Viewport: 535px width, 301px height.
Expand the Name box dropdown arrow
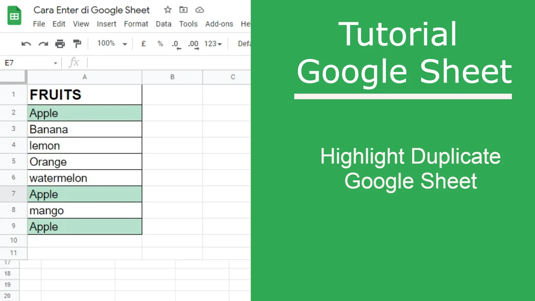pos(55,63)
